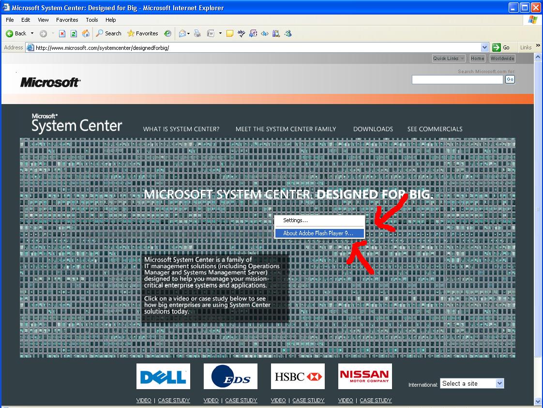
Task: Expand the address bar history dropdown
Action: click(x=484, y=47)
